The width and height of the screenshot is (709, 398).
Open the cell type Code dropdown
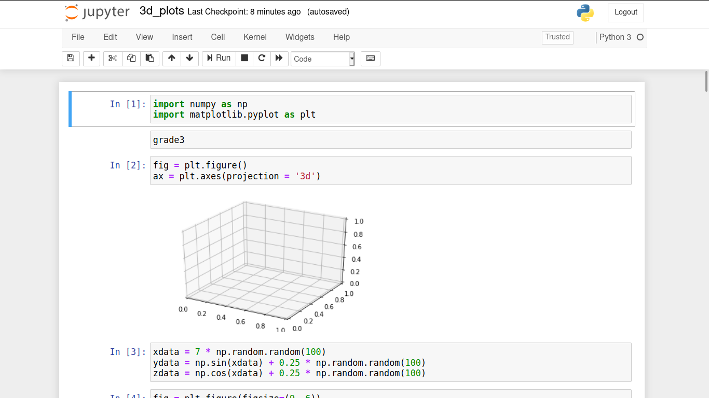[323, 59]
